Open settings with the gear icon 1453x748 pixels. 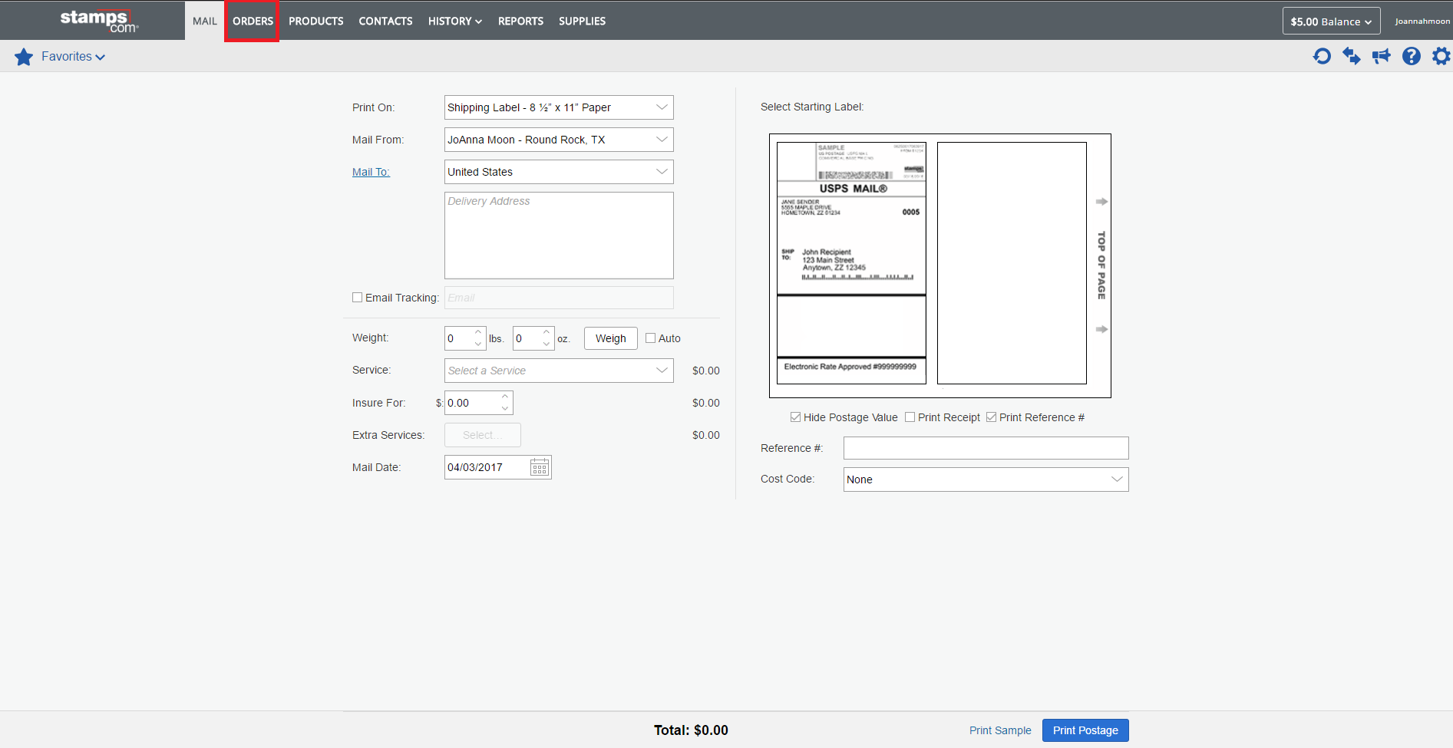click(x=1441, y=56)
